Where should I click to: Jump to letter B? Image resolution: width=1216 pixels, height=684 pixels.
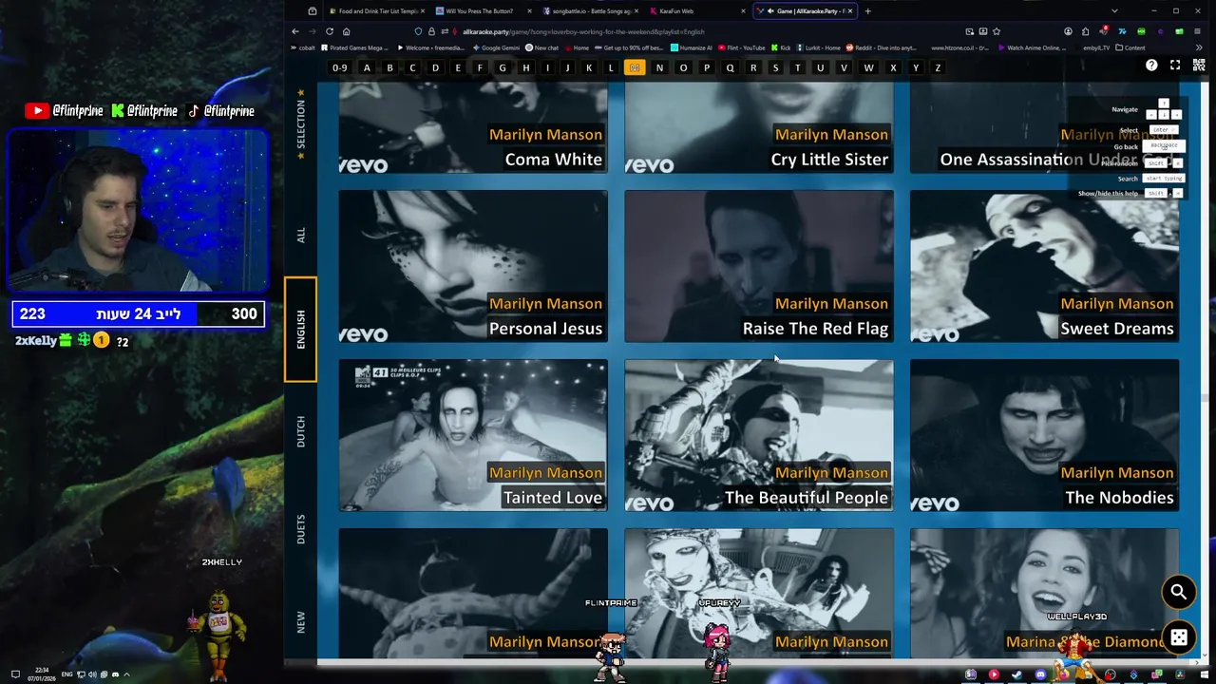(389, 67)
